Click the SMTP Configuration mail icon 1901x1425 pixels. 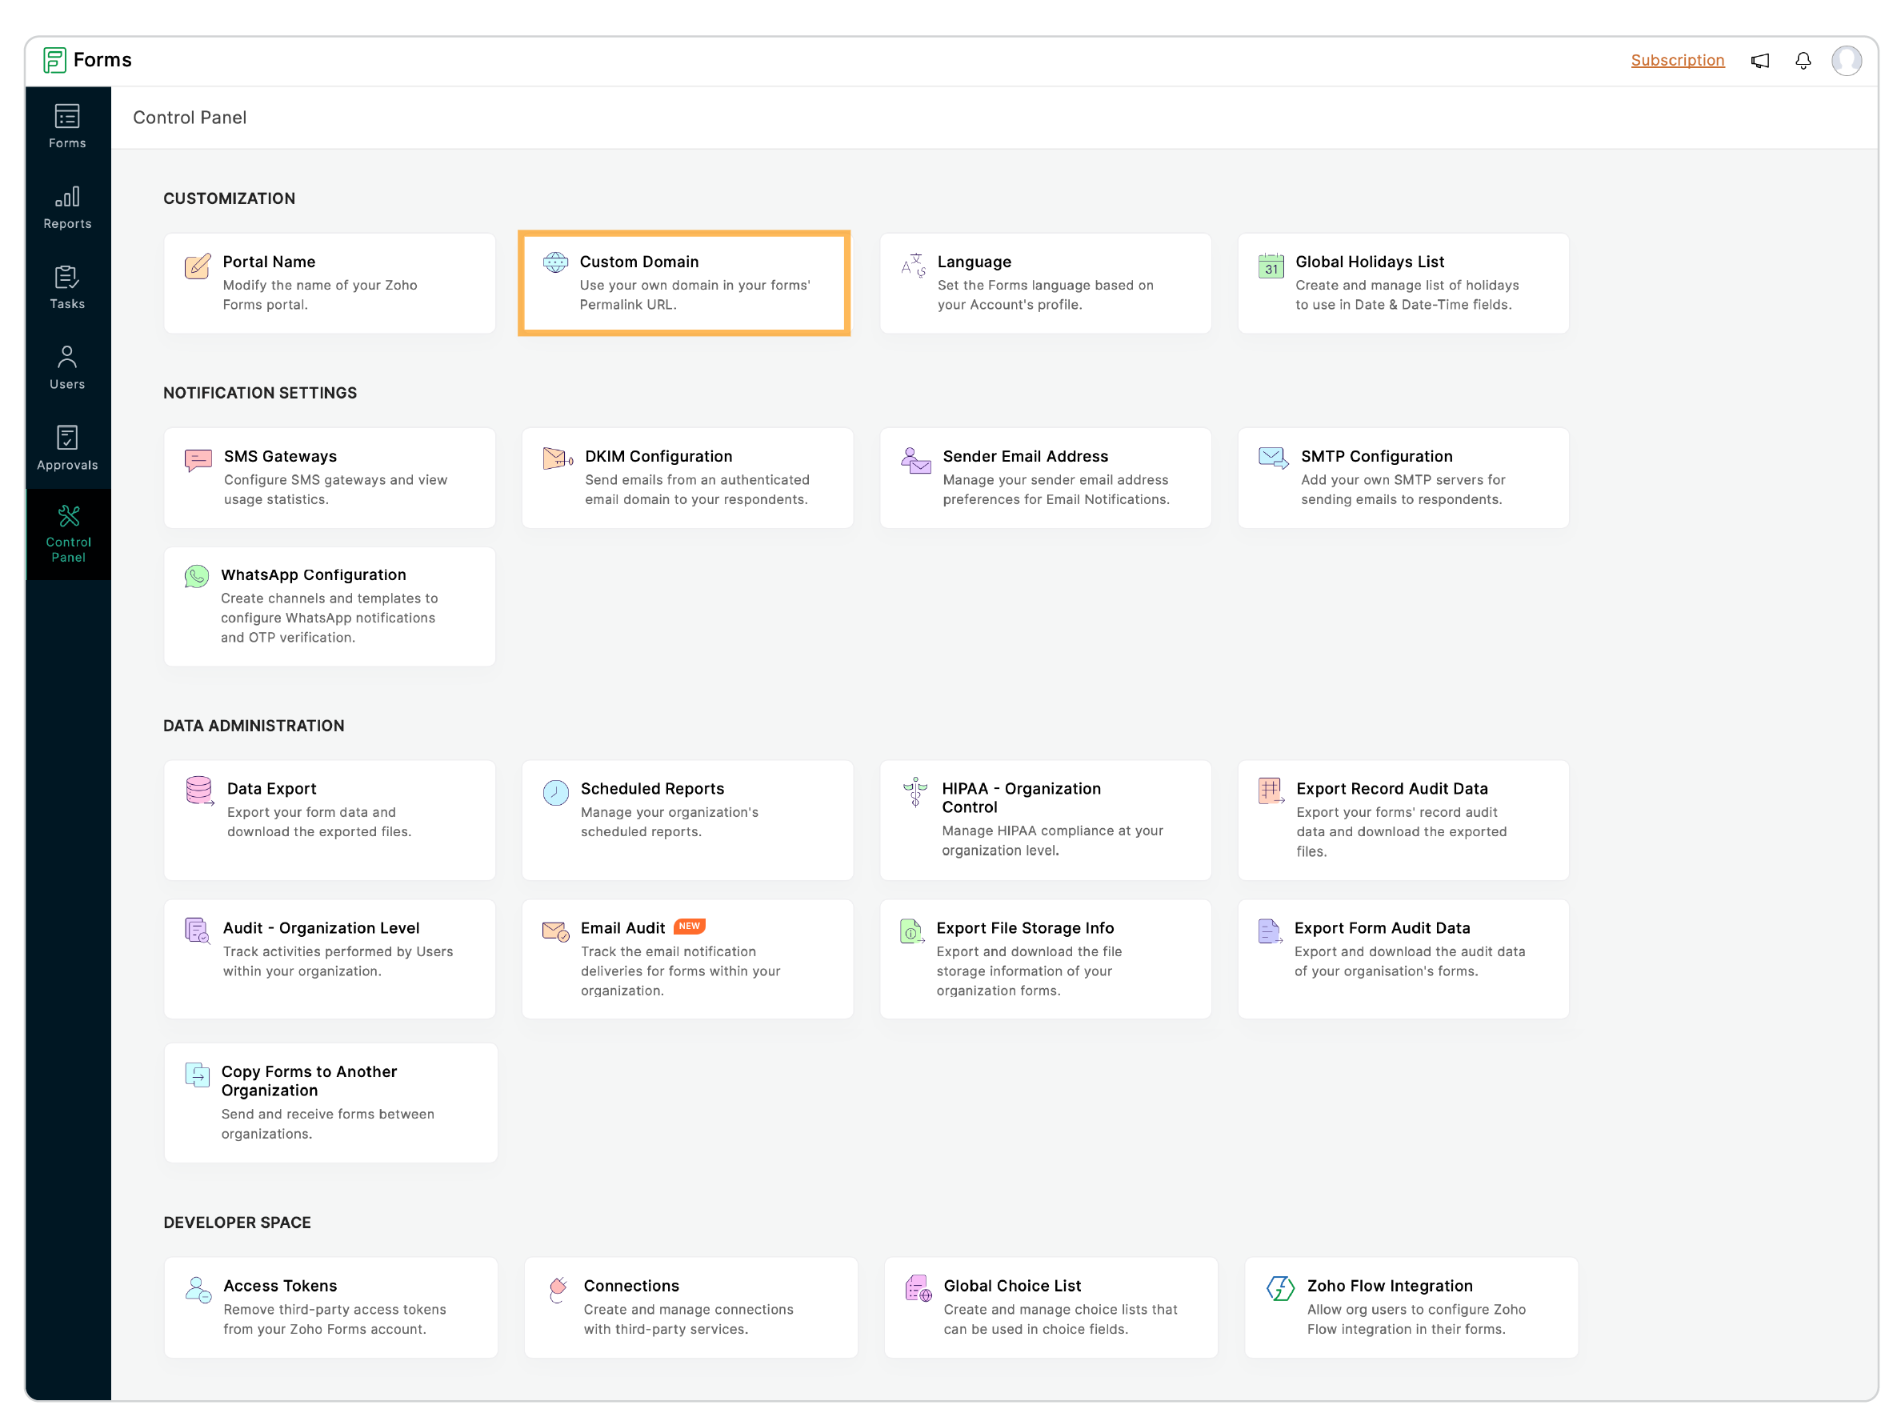pyautogui.click(x=1273, y=457)
